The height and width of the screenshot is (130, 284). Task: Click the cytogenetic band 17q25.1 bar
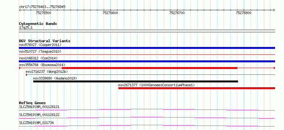pos(147,31)
